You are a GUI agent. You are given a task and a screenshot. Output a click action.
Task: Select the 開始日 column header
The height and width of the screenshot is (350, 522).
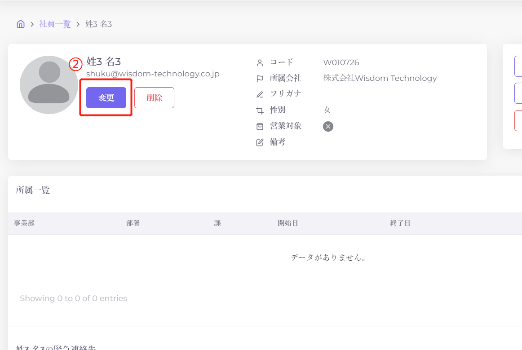click(288, 223)
